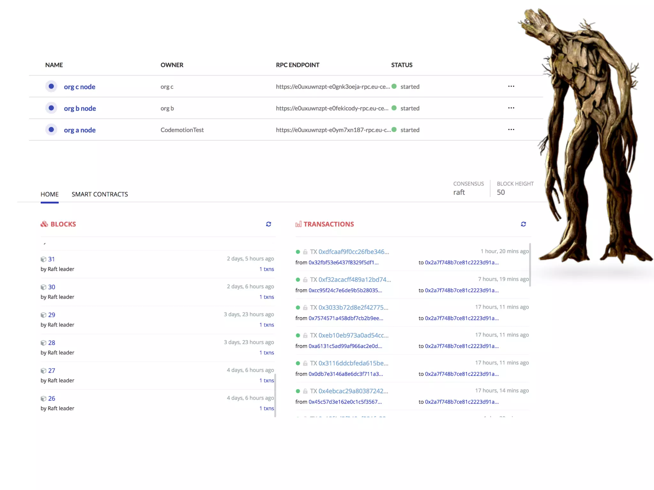Click the cube icon beside block 31
The width and height of the screenshot is (654, 490).
click(43, 259)
